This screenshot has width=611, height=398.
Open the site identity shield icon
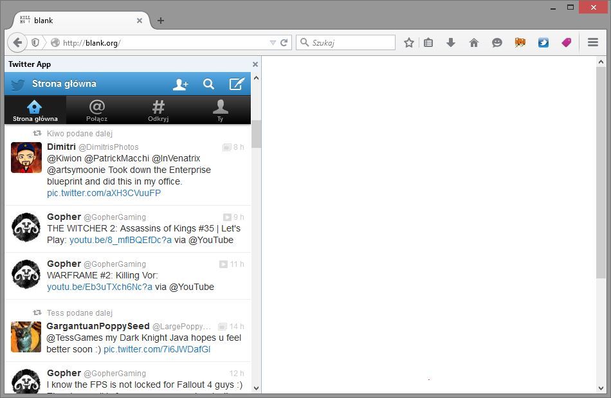(x=35, y=42)
